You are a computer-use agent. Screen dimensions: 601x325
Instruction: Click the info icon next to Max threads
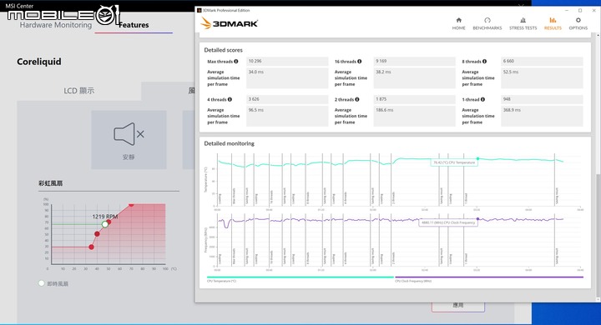click(236, 61)
